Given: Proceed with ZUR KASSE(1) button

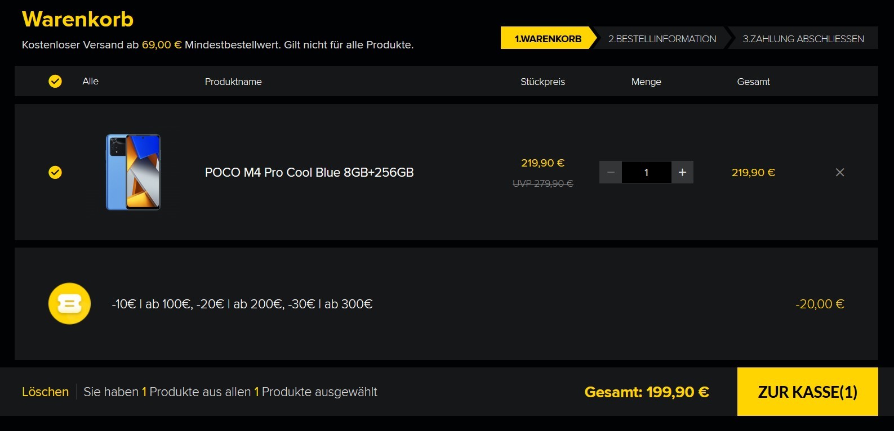Looking at the screenshot, I should tap(808, 392).
